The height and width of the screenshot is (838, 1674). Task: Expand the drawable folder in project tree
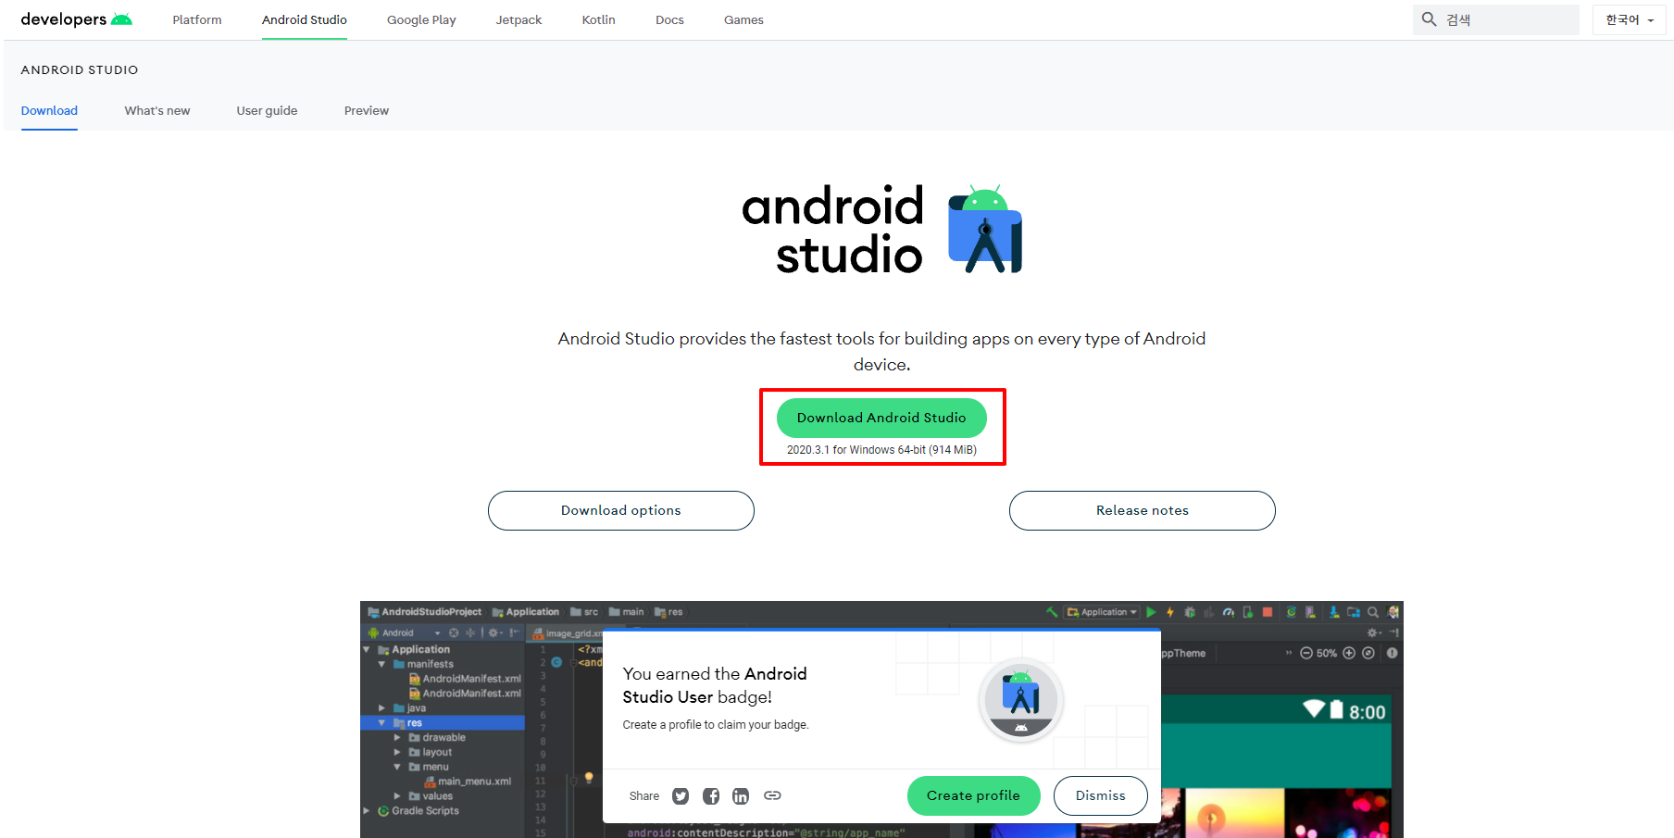click(397, 738)
